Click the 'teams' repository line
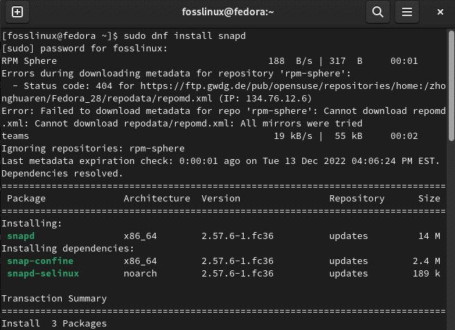The height and width of the screenshot is (330, 455). coord(210,136)
